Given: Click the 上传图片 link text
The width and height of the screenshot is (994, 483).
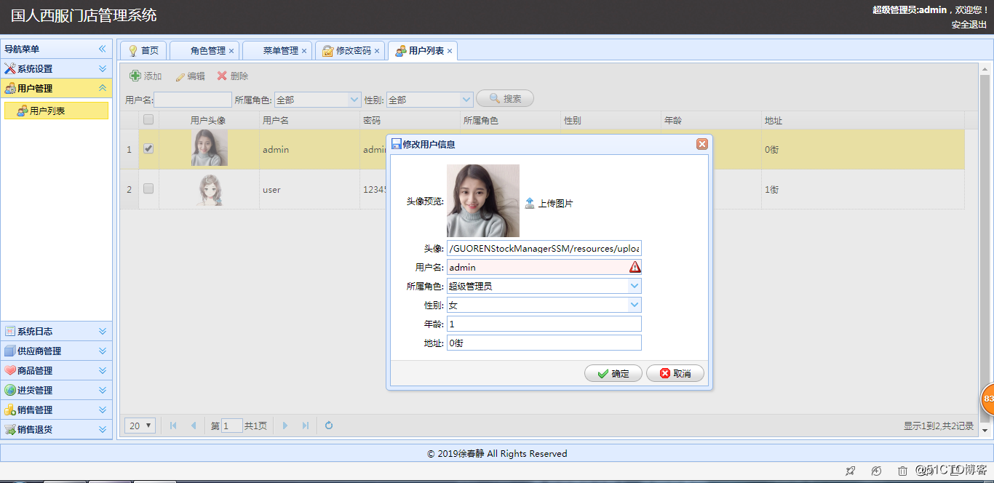Looking at the screenshot, I should 555,204.
